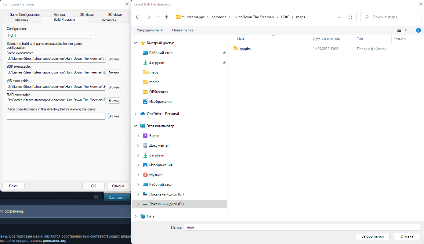Close the Configure Hammer dialog
This screenshot has width=424, height=244.
127,4
